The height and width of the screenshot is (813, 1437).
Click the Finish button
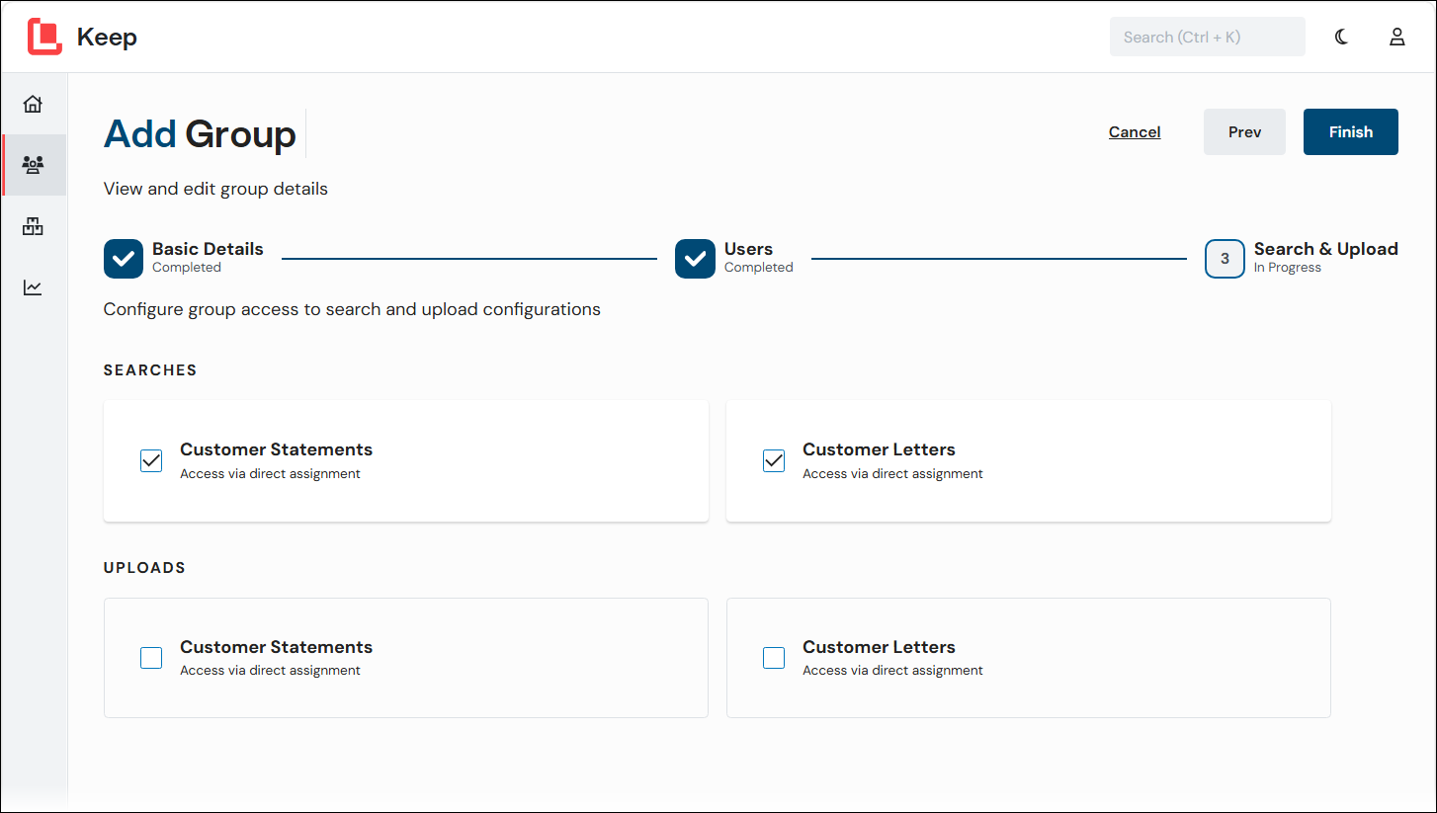pyautogui.click(x=1350, y=131)
